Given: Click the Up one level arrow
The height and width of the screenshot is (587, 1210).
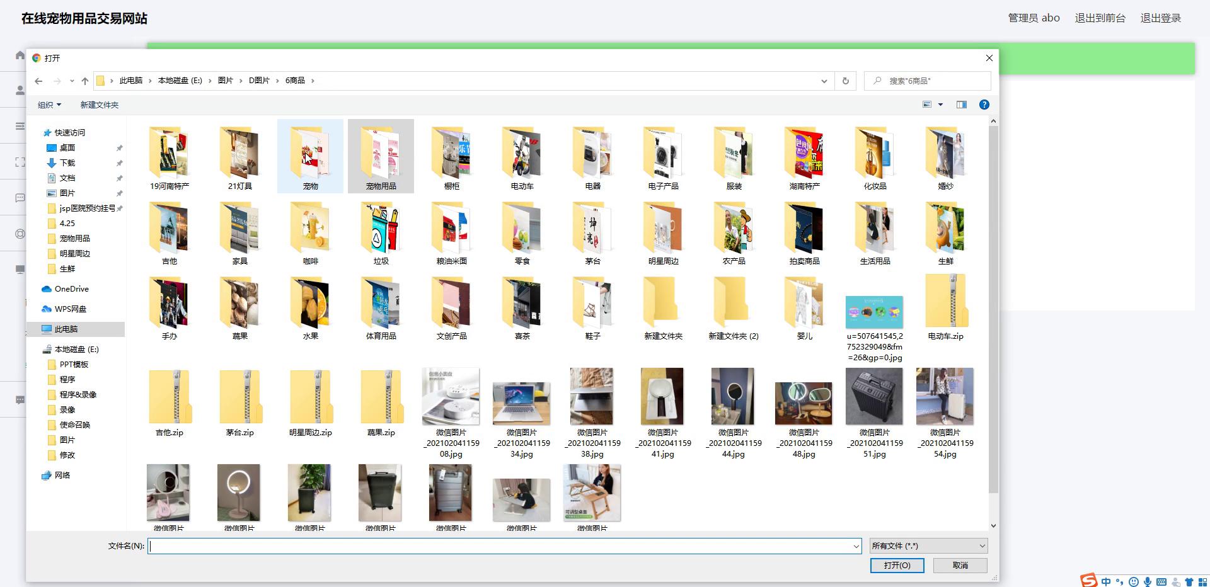Looking at the screenshot, I should (x=85, y=81).
